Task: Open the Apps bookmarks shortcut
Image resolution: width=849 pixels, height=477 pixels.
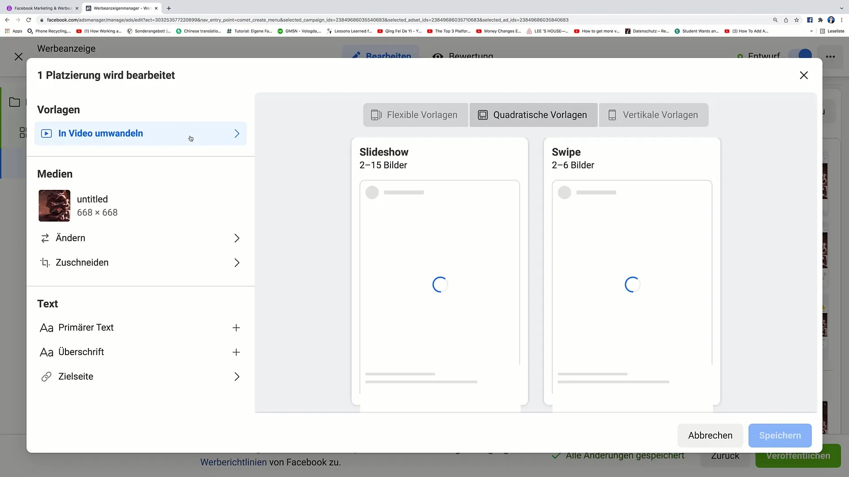Action: pyautogui.click(x=13, y=31)
